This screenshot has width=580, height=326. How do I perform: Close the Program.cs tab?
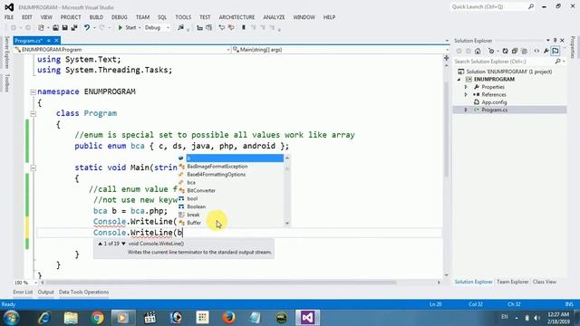tap(56, 40)
